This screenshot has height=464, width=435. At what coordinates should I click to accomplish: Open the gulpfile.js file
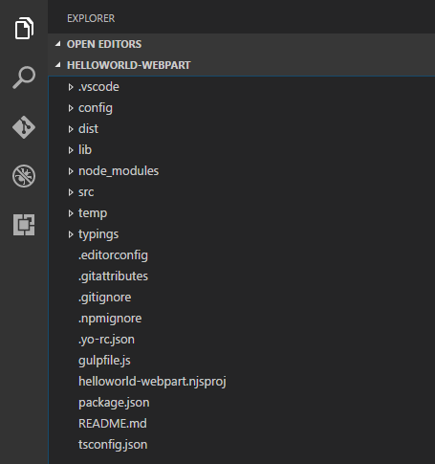104,361
